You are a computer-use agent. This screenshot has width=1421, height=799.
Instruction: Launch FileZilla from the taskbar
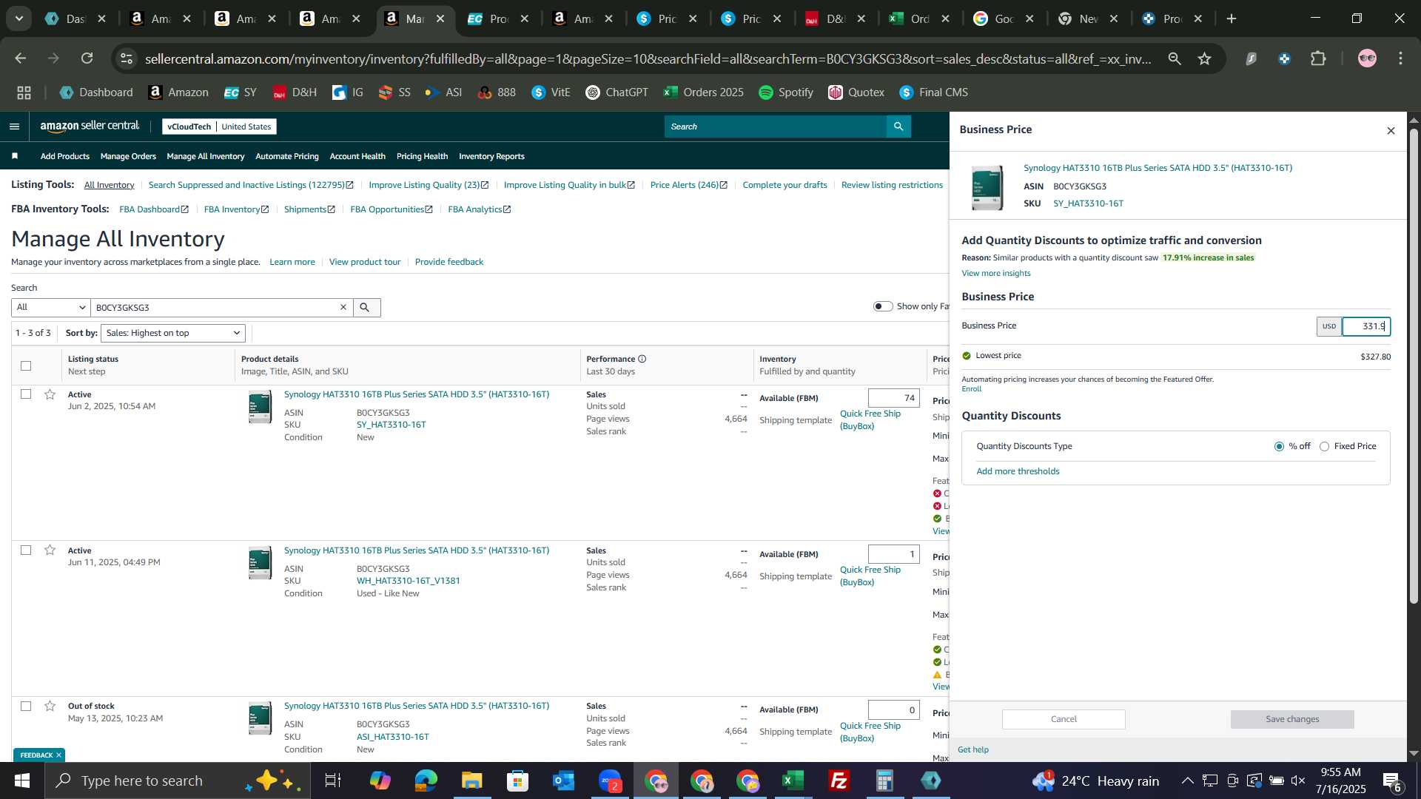(x=839, y=781)
